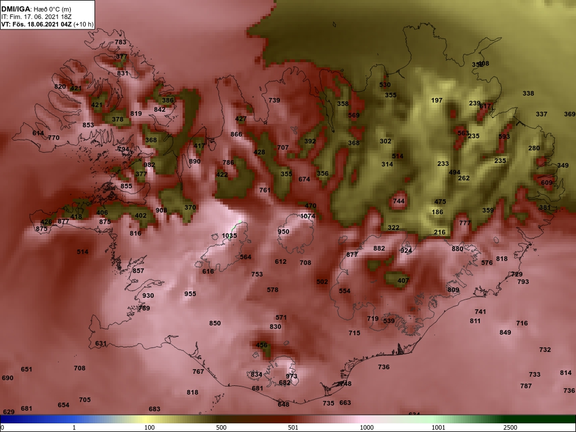Click the map value 1035
Image resolution: width=576 pixels, height=432 pixels.
[229, 236]
